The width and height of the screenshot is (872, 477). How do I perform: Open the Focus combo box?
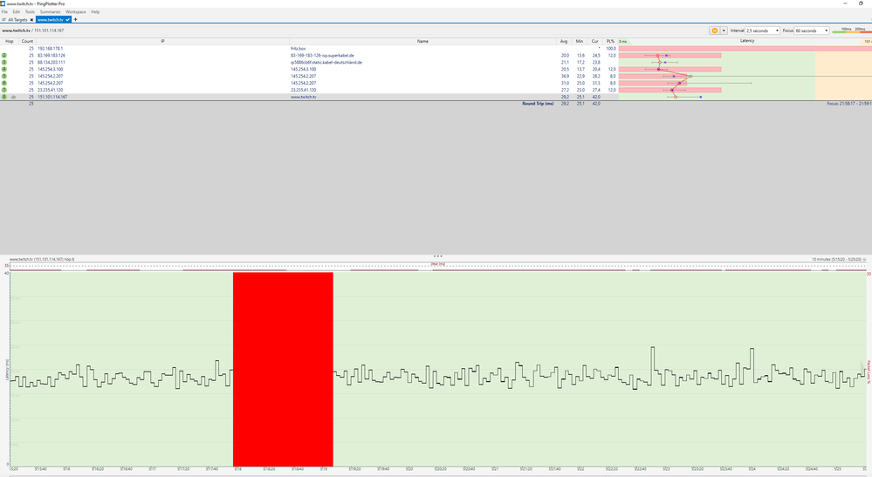point(812,31)
